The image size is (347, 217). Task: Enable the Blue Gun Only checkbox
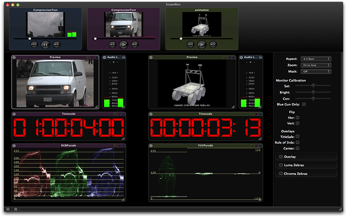pos(304,104)
